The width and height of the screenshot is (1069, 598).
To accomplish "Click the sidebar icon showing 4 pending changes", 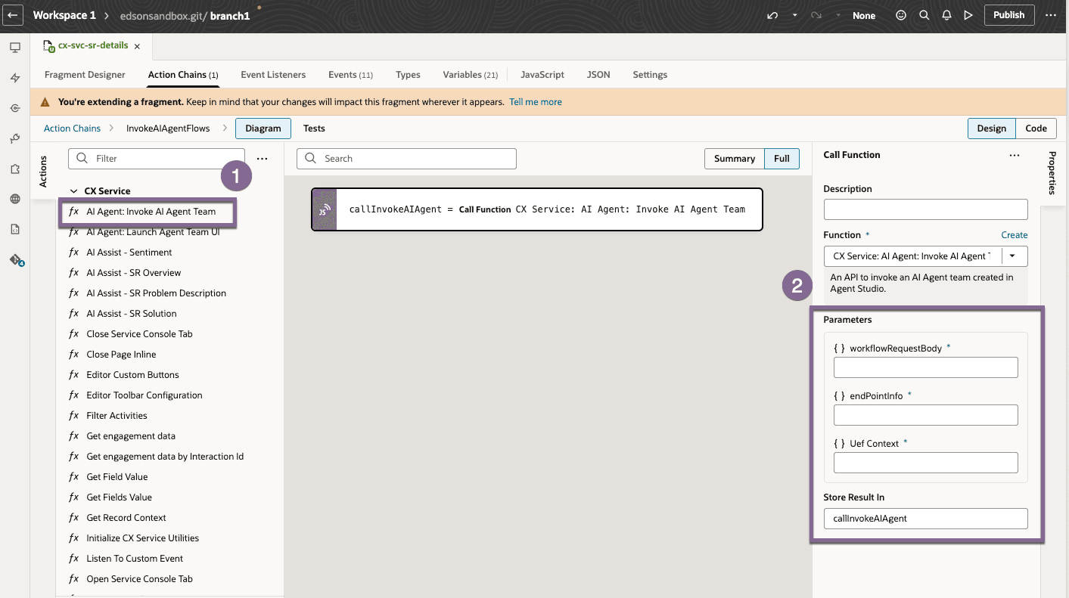I will tap(14, 259).
